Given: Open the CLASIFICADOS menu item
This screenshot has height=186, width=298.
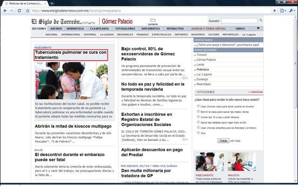Looking at the screenshot, I should click(x=99, y=29).
